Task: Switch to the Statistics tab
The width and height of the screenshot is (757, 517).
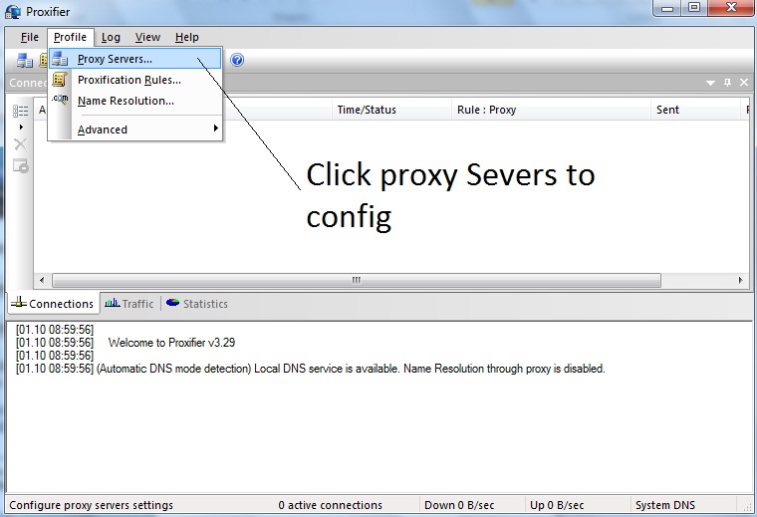Action: pyautogui.click(x=196, y=304)
